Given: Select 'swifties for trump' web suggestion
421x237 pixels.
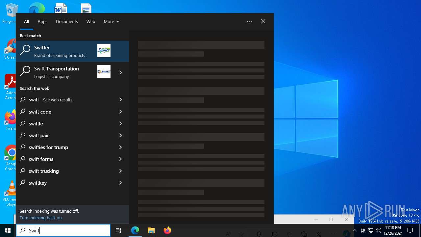Looking at the screenshot, I should [64, 147].
